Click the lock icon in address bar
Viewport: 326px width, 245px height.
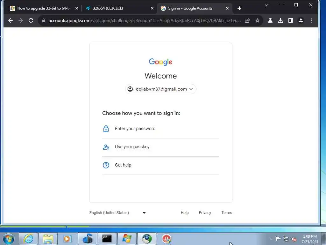43,20
